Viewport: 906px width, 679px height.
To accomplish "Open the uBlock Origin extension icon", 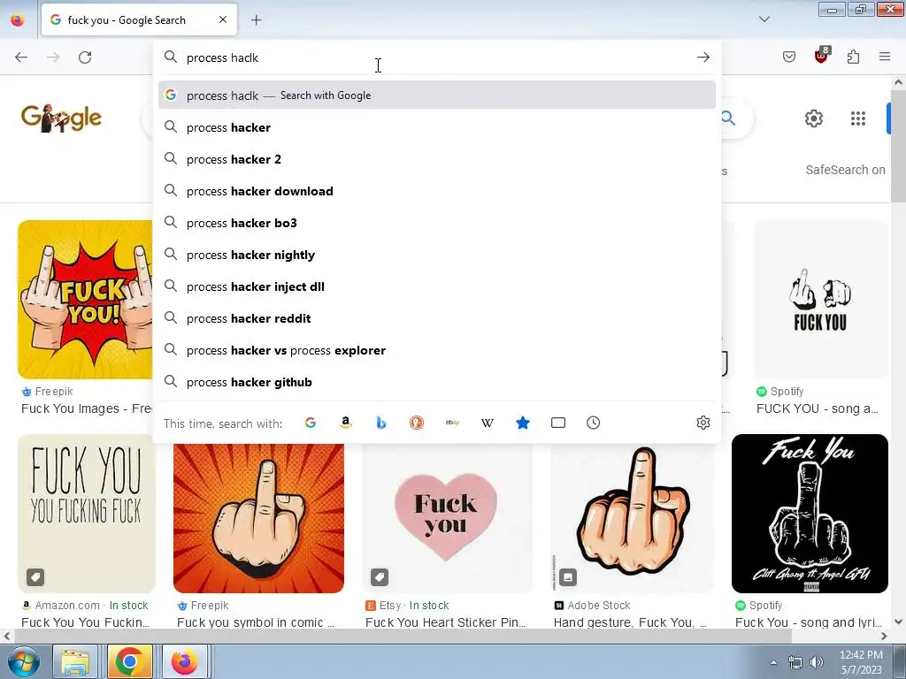I will [x=821, y=56].
